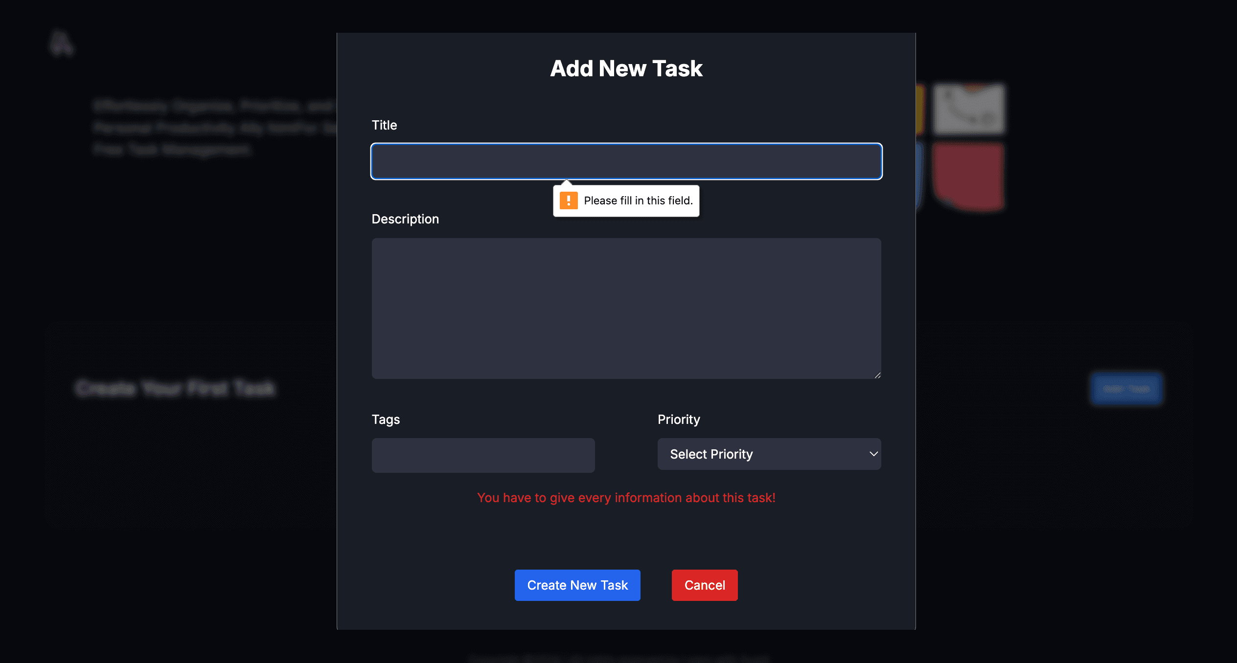
Task: Click the chevron arrow on the Priority selector
Action: 874,454
